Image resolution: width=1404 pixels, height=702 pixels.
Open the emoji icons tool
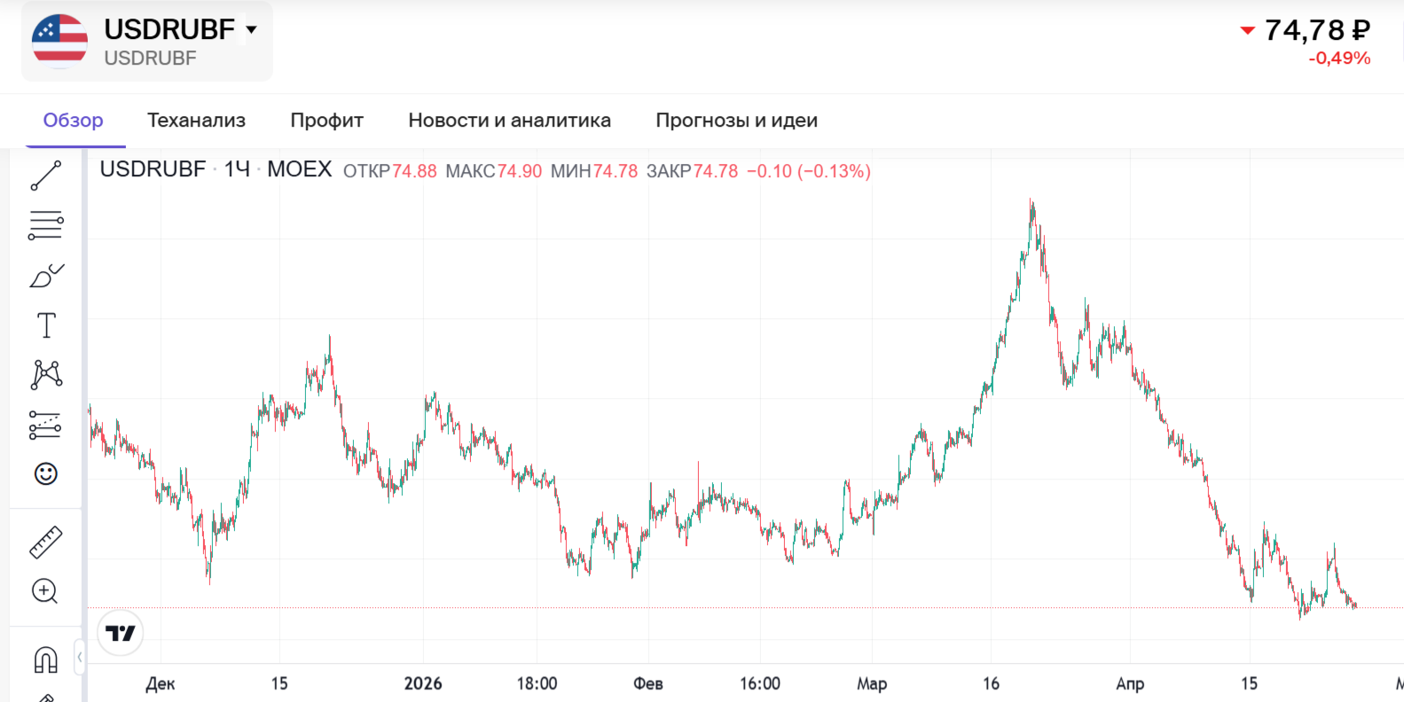(x=46, y=474)
